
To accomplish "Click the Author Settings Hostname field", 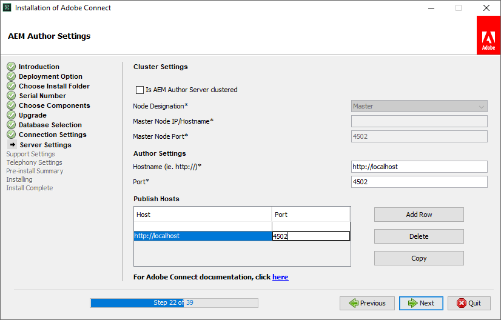I will click(419, 167).
